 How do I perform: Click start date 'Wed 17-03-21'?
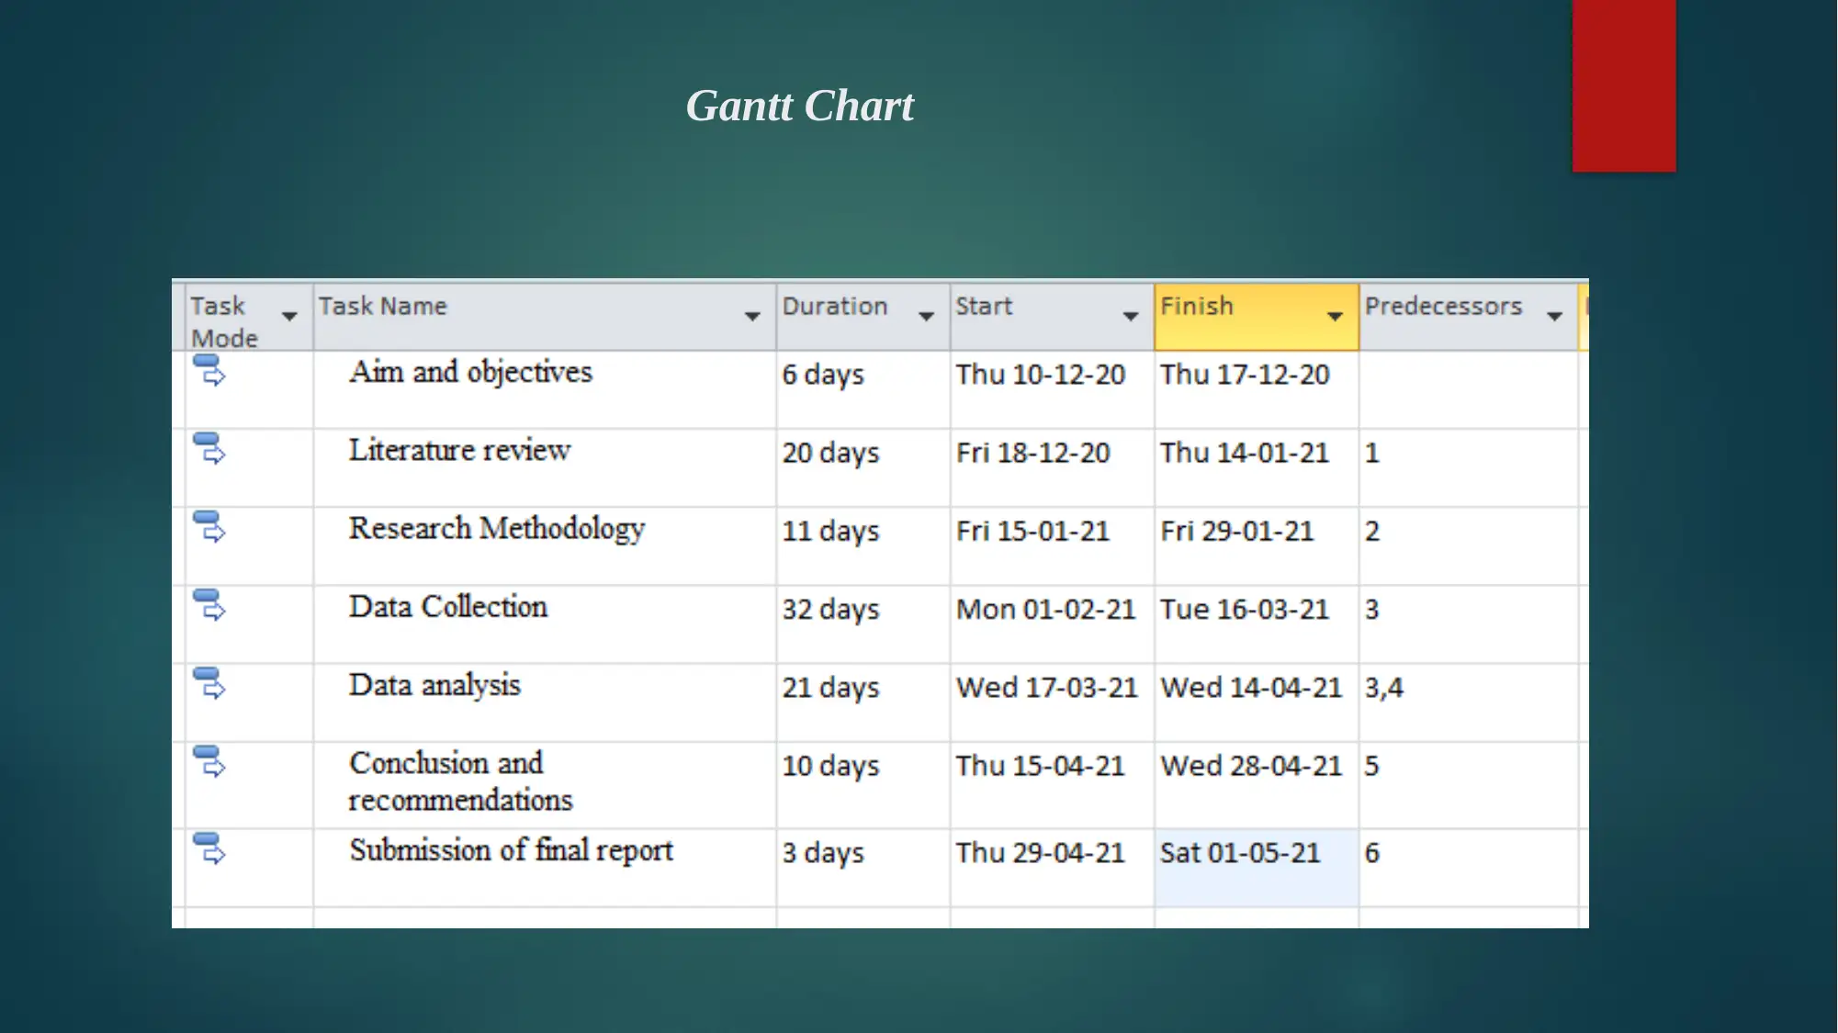[1046, 687]
